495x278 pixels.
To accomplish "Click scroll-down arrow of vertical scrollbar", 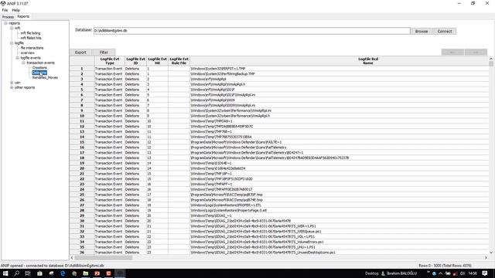I will [x=491, y=253].
